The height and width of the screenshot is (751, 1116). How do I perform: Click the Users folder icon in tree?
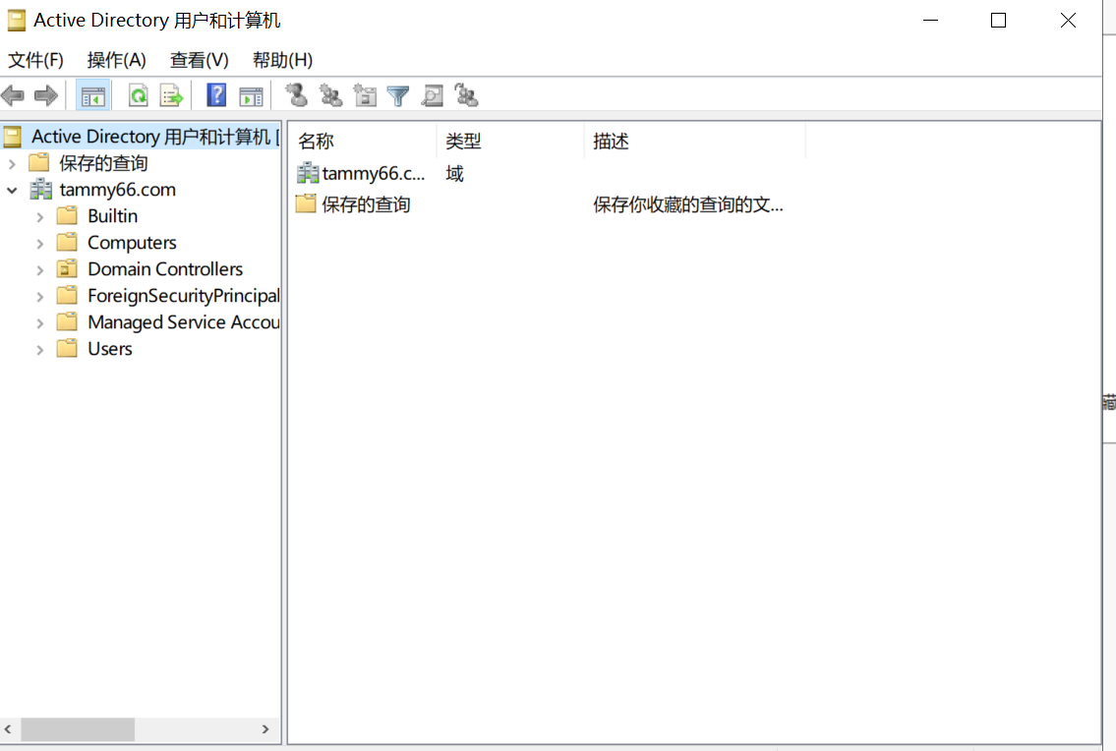pyautogui.click(x=68, y=349)
